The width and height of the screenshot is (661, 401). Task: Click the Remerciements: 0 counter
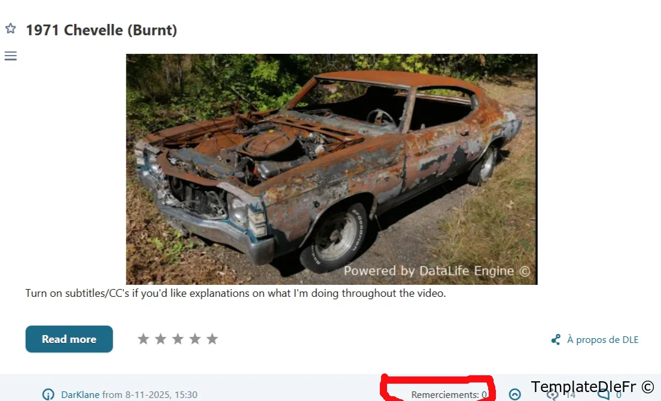click(449, 394)
